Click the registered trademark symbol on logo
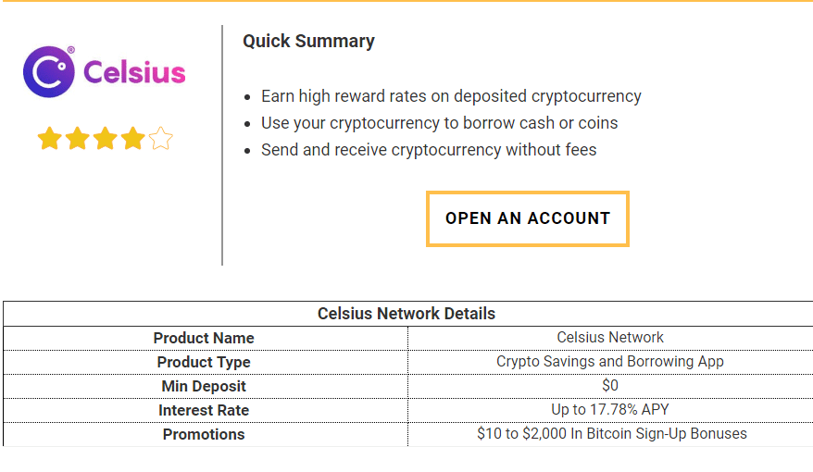 pos(71,50)
